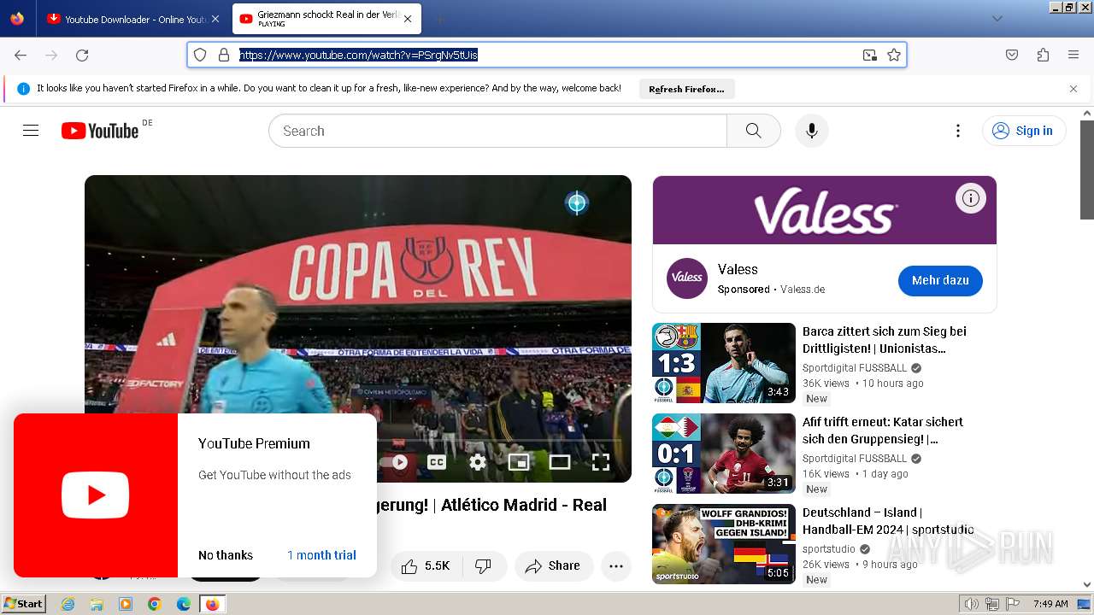Start the 1 month trial
The height and width of the screenshot is (615, 1094).
point(321,555)
